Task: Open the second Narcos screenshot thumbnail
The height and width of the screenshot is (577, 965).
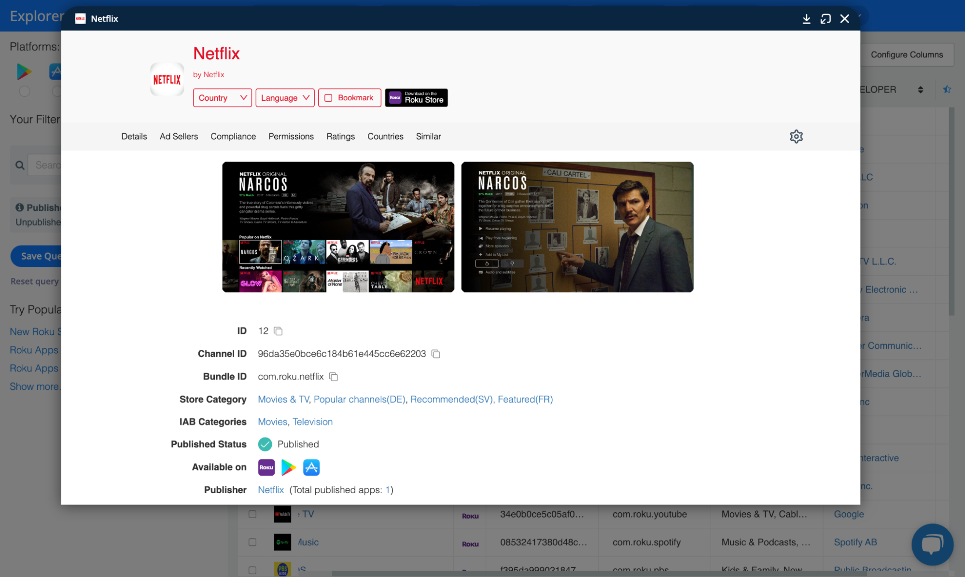Action: pyautogui.click(x=577, y=227)
